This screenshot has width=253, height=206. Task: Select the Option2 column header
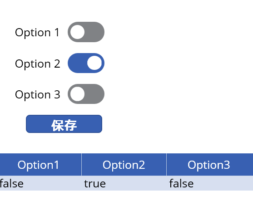pyautogui.click(x=124, y=165)
